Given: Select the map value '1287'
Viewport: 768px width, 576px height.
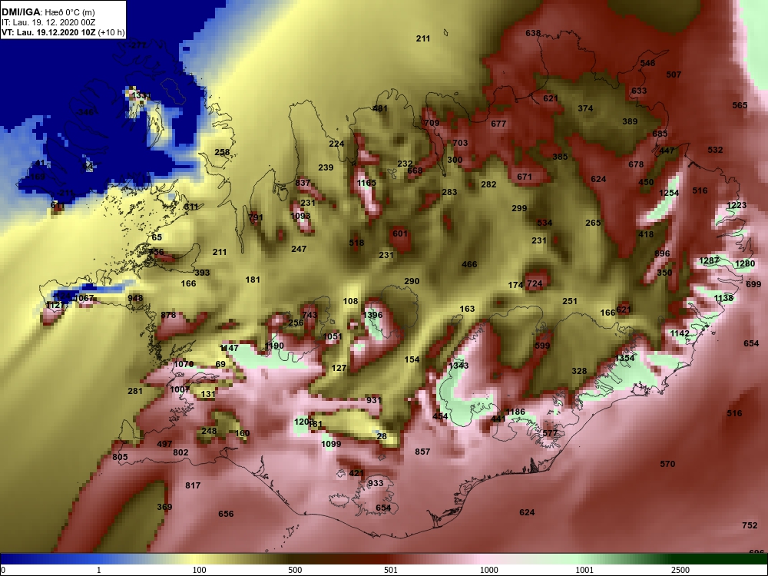Looking at the screenshot, I should coord(709,260).
